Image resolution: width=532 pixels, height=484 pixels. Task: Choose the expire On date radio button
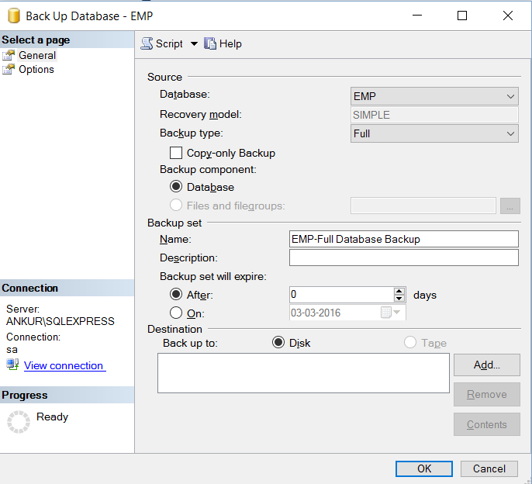176,313
